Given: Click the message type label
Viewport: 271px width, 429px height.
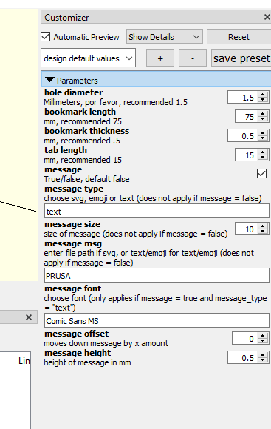Looking at the screenshot, I should 74,189.
